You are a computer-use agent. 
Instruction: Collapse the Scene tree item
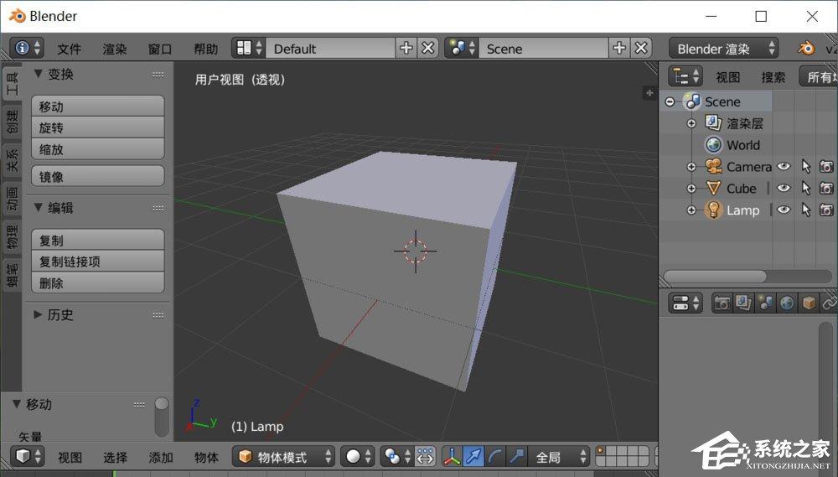pyautogui.click(x=670, y=101)
